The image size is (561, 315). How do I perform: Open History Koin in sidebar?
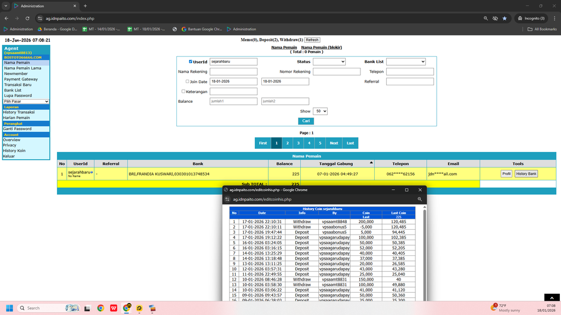14,151
